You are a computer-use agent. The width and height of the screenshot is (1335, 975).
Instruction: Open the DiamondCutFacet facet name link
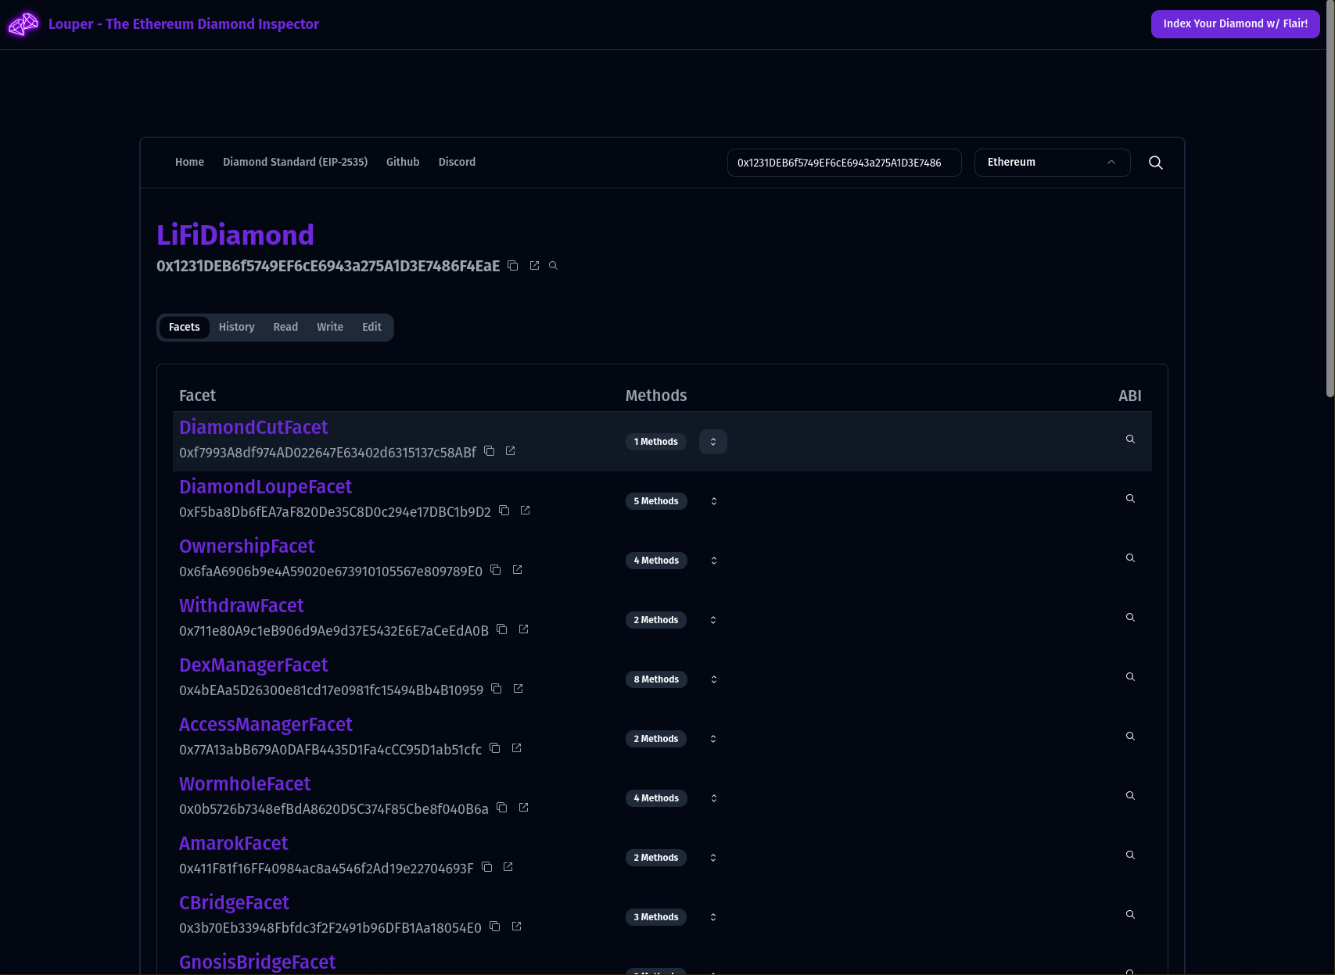coord(253,428)
